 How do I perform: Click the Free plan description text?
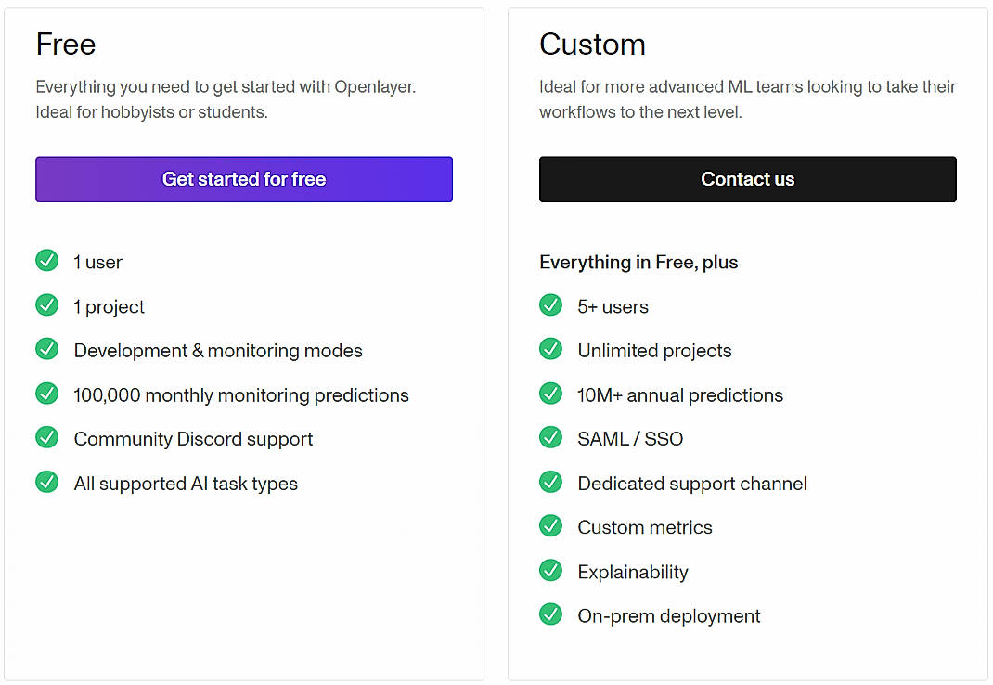tap(226, 98)
